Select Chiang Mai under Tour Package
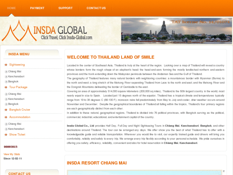The height and width of the screenshot is (175, 233). pyautogui.click(x=15, y=94)
